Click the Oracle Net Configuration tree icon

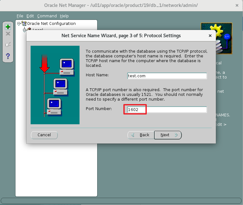[24, 24]
